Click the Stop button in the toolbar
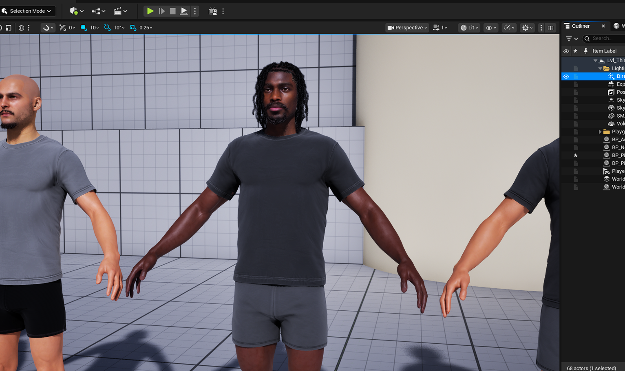 (x=173, y=11)
